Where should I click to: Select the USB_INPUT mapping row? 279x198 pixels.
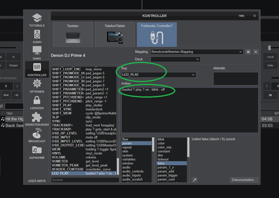point(84,137)
